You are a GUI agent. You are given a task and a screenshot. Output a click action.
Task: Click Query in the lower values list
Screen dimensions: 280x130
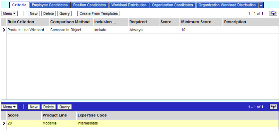click(64, 107)
